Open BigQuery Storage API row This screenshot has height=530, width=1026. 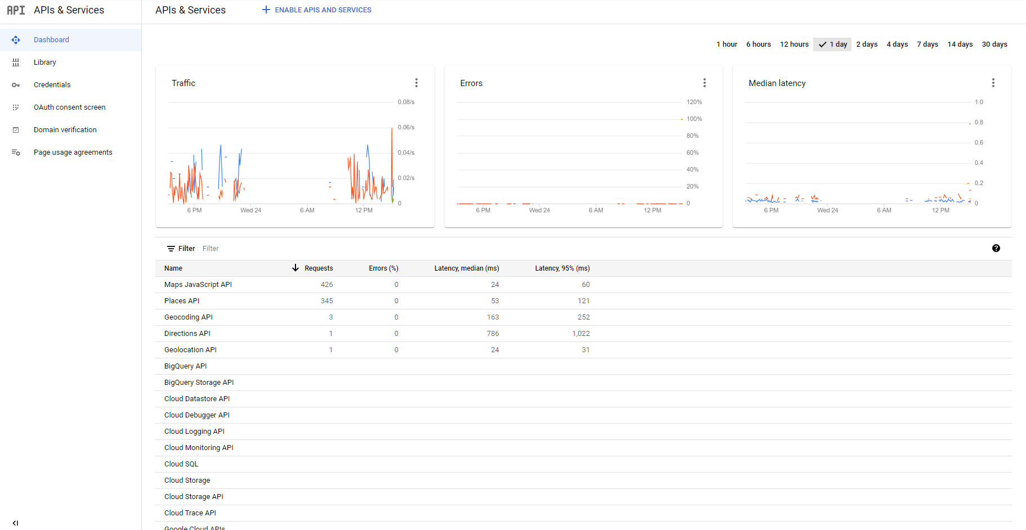584,383
